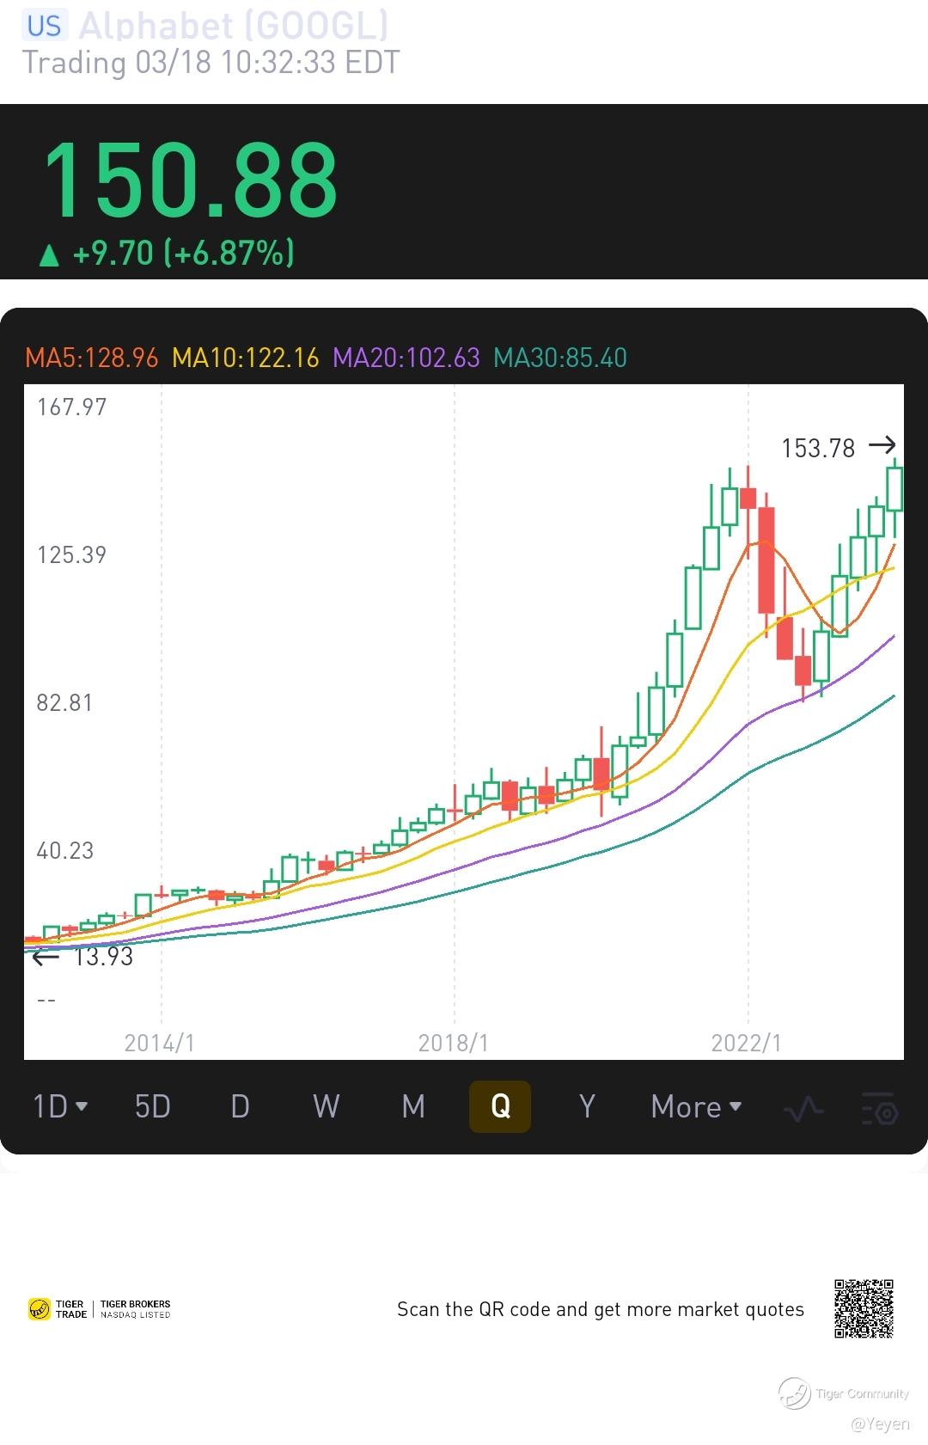Click the Alphabet (GOOGL) title
This screenshot has width=928, height=1445.
click(x=234, y=26)
